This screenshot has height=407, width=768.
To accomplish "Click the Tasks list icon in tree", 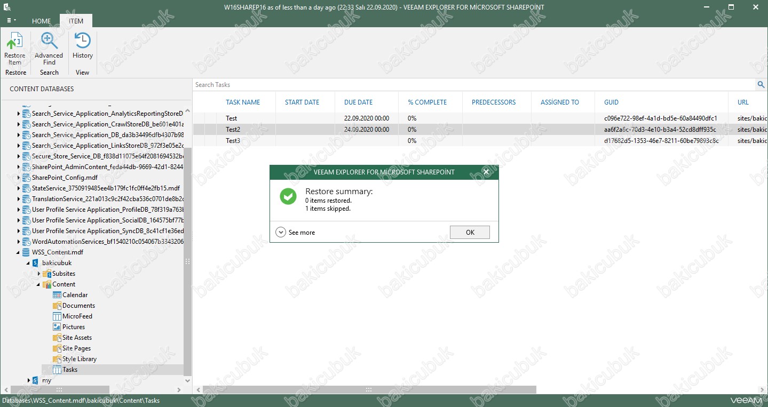I will pos(57,370).
